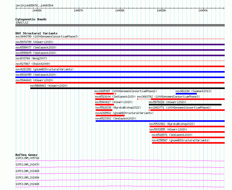This screenshot has width=232, height=190.
Task: Click the nsv5940617 (Almarri2020) label
Action: [114, 102]
